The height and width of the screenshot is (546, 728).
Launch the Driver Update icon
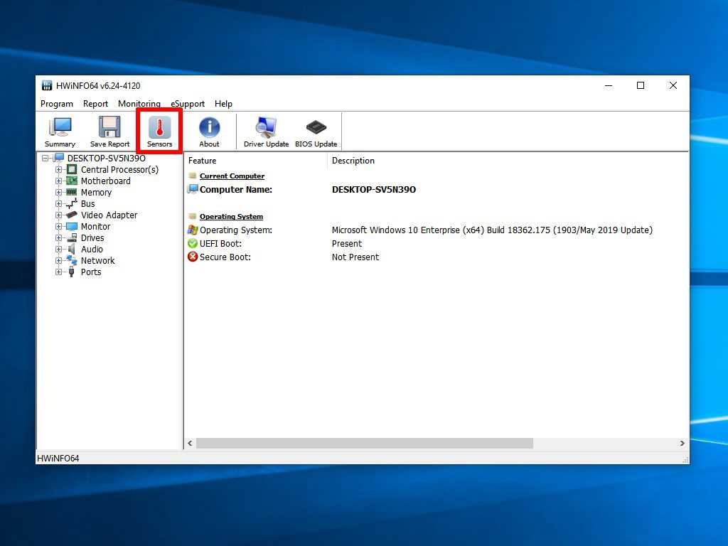pyautogui.click(x=266, y=132)
